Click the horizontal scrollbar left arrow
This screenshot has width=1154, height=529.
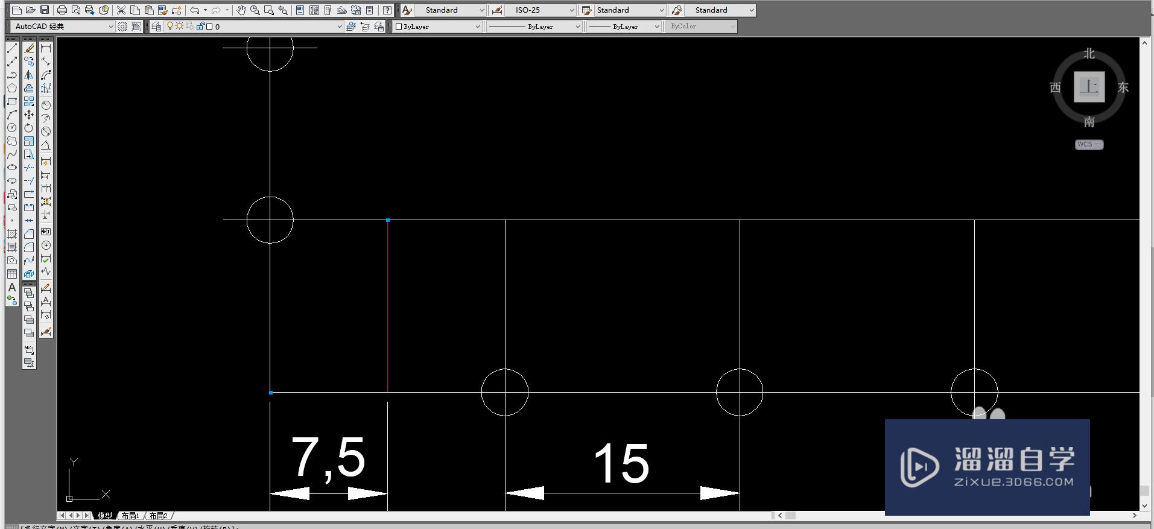tap(780, 516)
